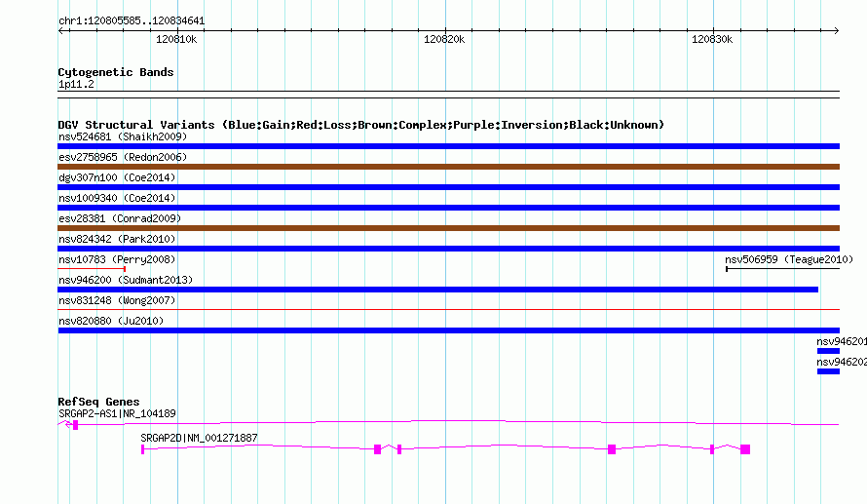Open variant label nsv820880 (Ju2010)

[111, 321]
